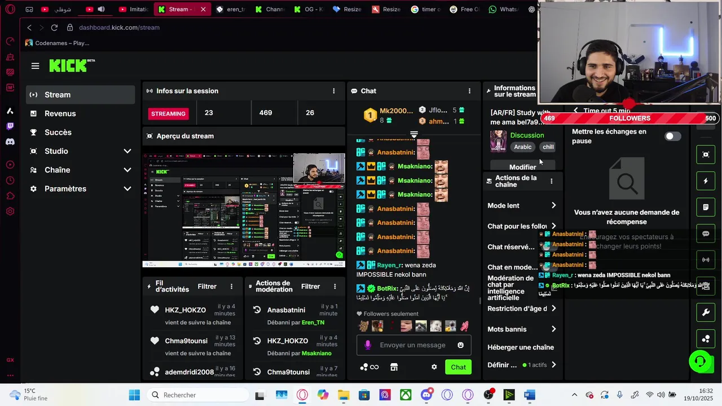Open the emoji picker in the message box

coord(461,345)
